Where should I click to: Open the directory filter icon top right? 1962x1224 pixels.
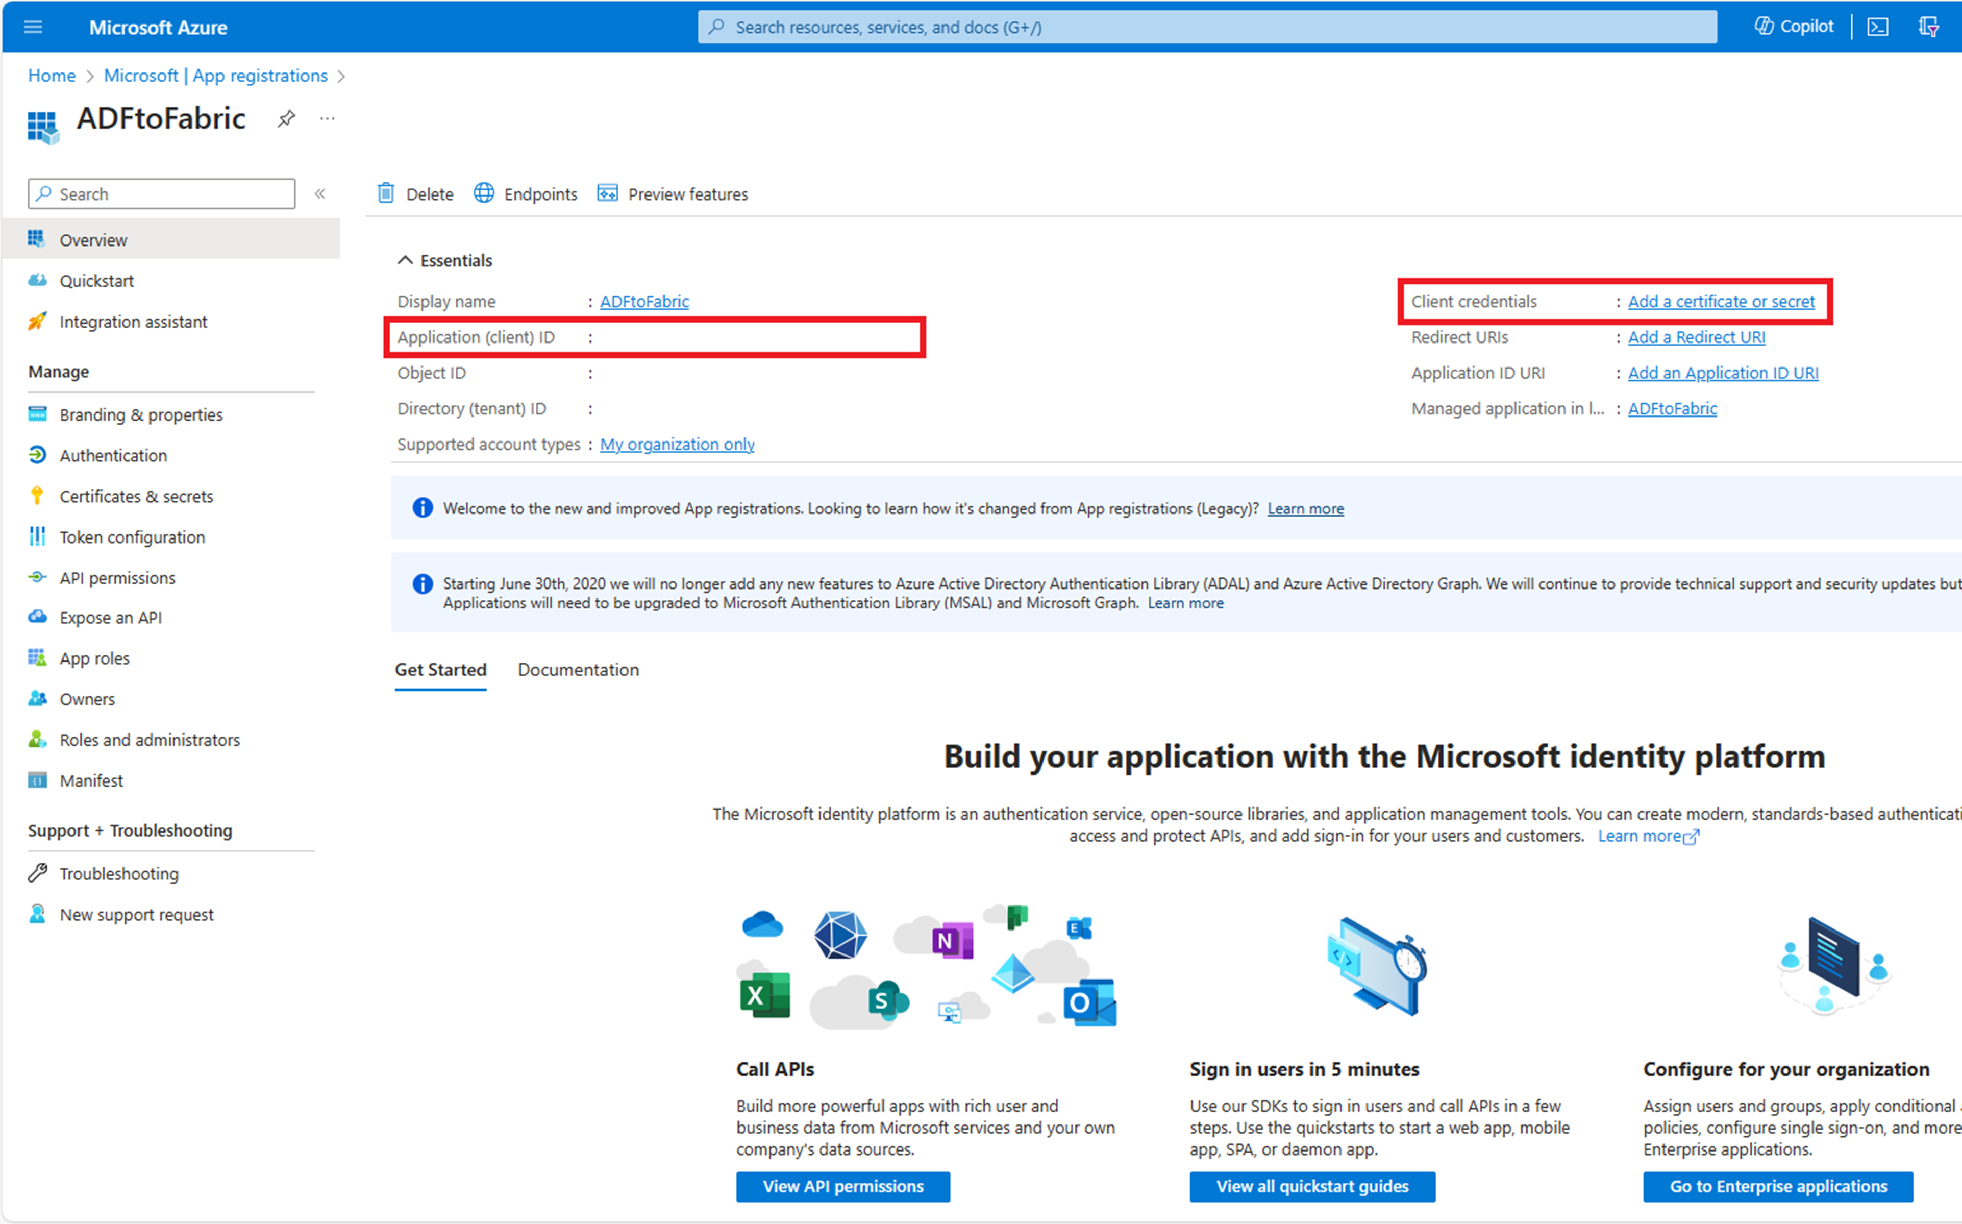(1929, 27)
